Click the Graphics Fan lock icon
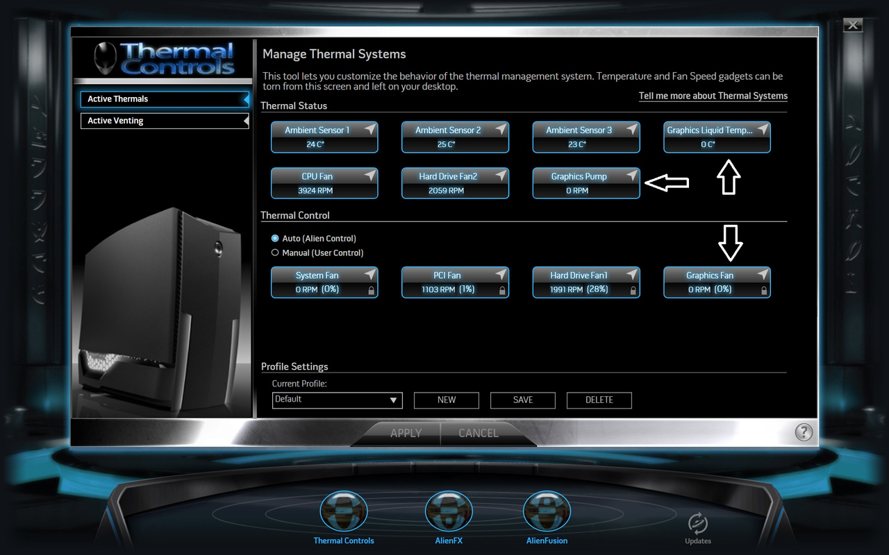Viewport: 889px width, 555px height. (764, 291)
